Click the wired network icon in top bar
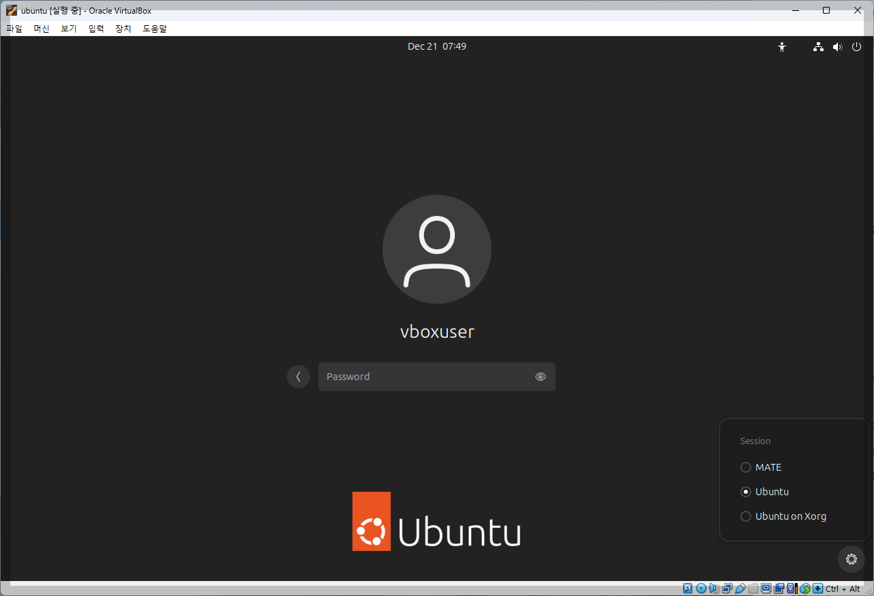Screen dimensions: 874x596 (x=818, y=47)
